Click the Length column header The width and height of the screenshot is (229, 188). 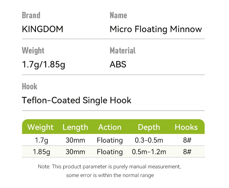tap(75, 127)
